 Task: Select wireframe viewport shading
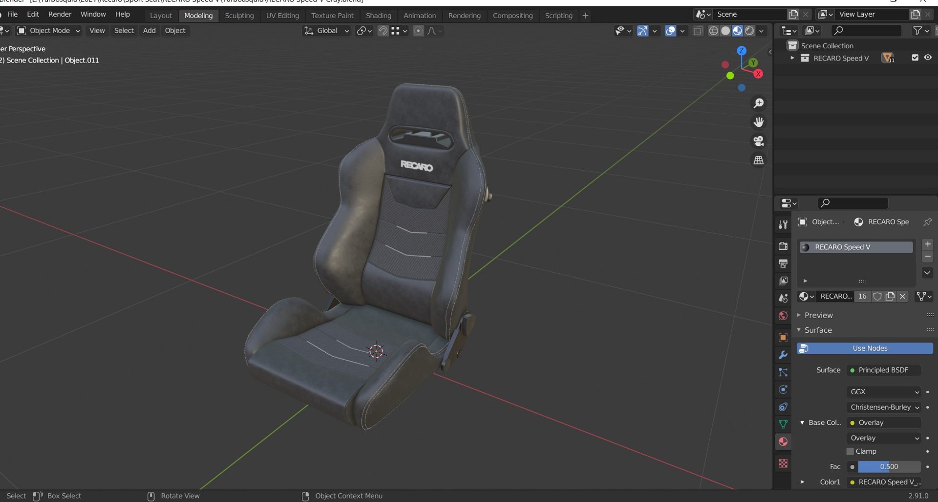713,31
